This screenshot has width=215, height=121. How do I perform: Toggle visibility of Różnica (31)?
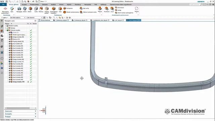tap(10, 39)
